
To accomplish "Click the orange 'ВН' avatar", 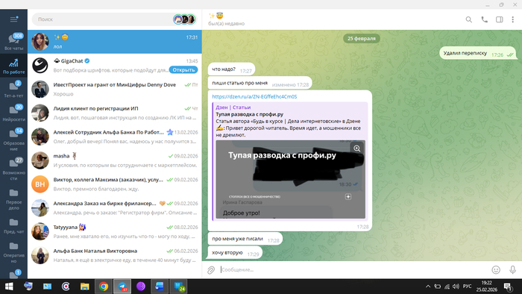I will [x=40, y=184].
